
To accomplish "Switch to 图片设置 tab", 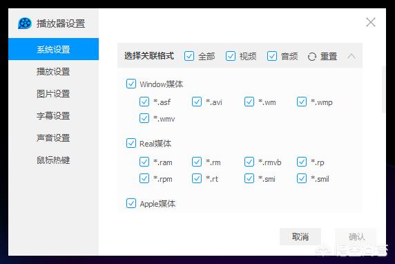I will pos(53,94).
